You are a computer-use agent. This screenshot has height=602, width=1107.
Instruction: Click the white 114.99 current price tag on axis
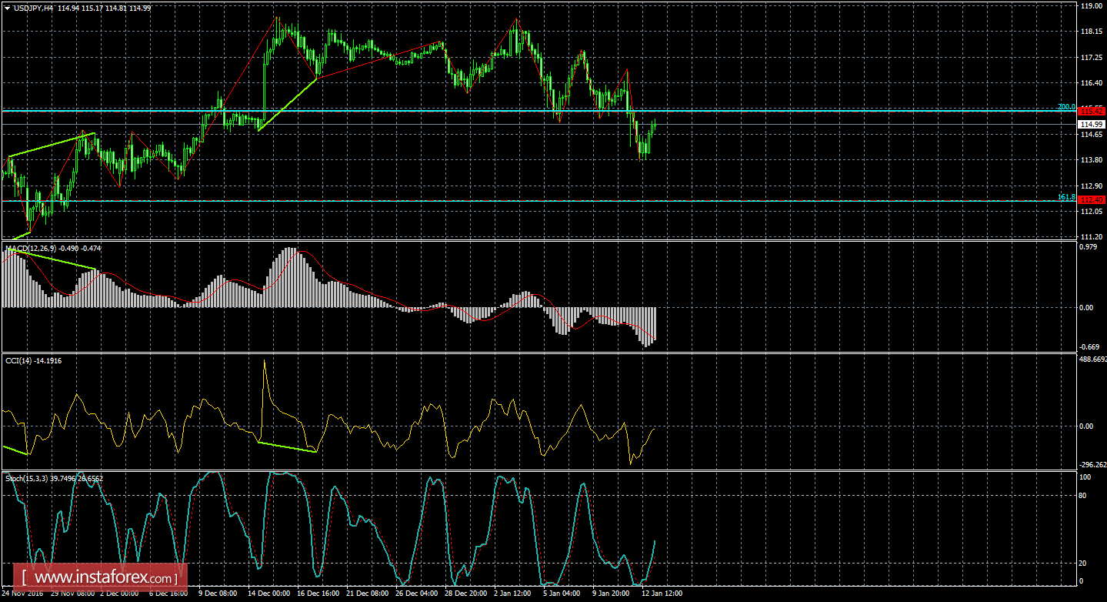coord(1092,124)
